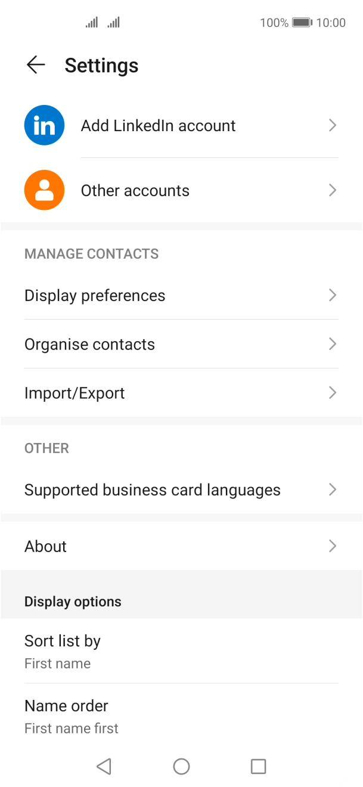Expand the Add LinkedIn account chevron
Viewport: 363px width, 787px height.
(333, 125)
